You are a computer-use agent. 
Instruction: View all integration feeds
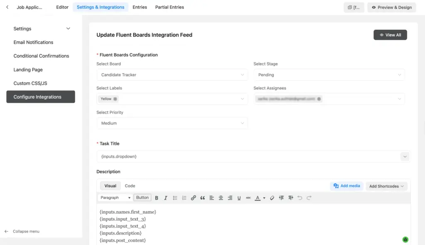(x=390, y=35)
